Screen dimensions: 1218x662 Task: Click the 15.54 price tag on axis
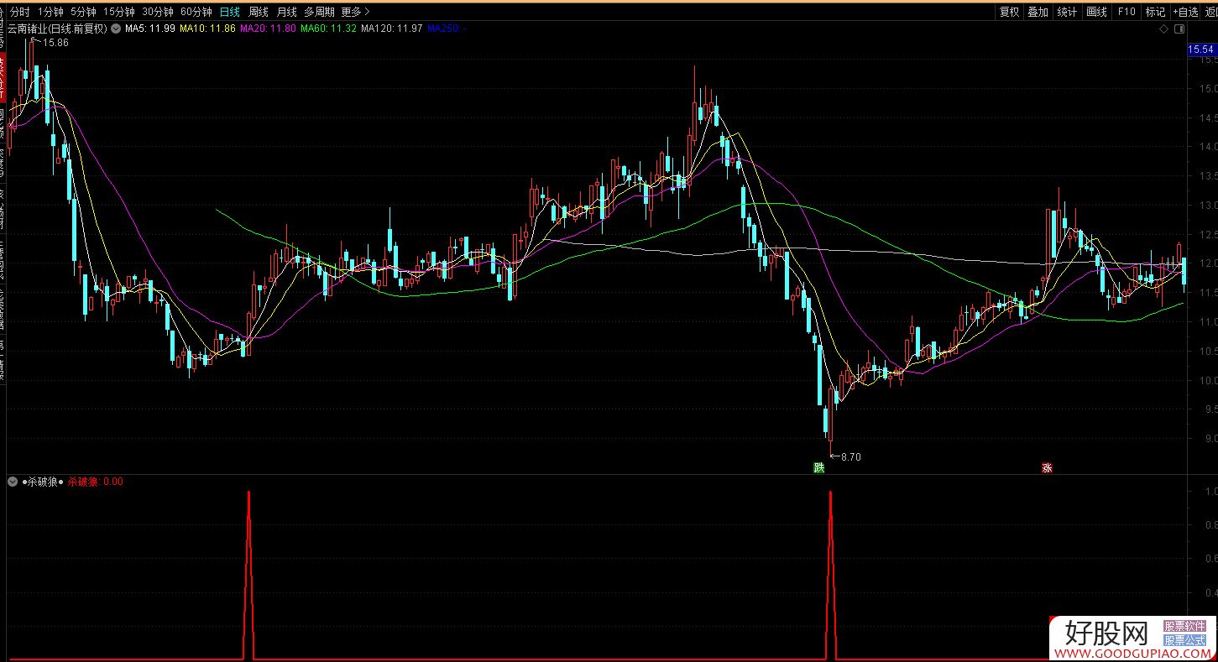[x=1202, y=50]
